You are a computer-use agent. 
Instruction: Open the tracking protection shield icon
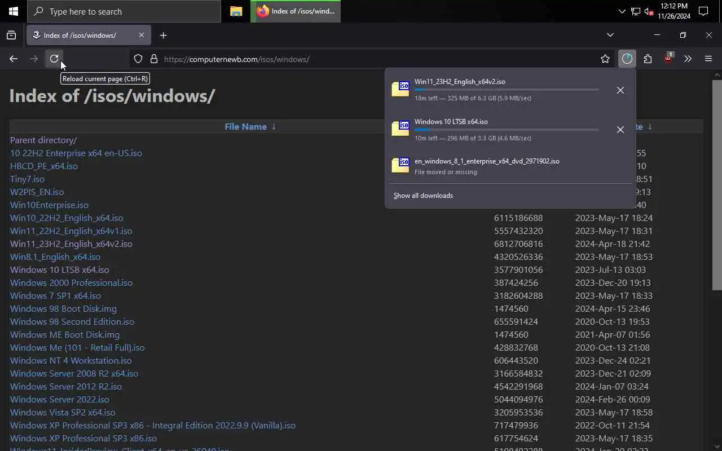[138, 59]
